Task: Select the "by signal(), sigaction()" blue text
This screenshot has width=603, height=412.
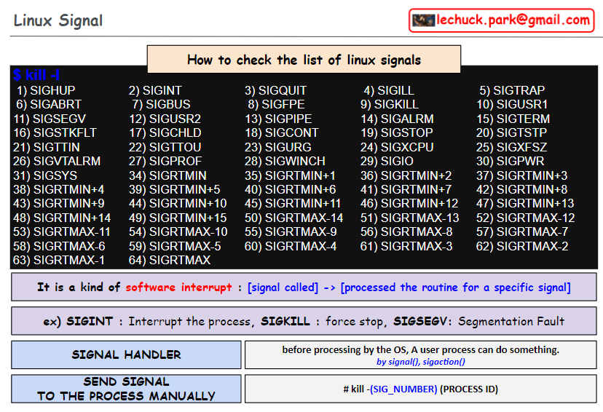Action: click(421, 361)
